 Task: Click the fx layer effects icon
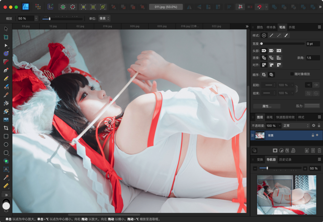pyautogui.click(x=287, y=150)
